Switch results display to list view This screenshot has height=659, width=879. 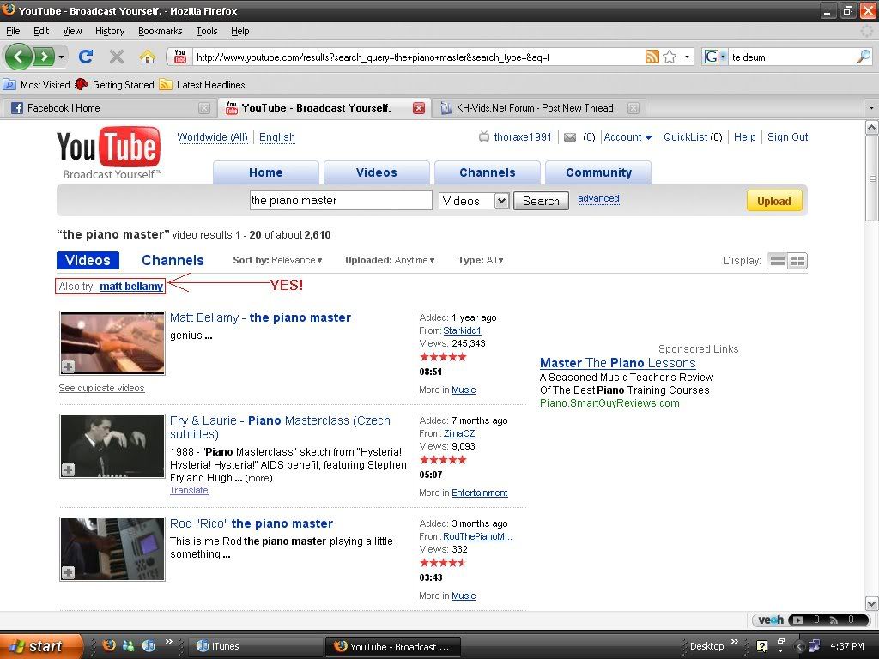tap(778, 261)
